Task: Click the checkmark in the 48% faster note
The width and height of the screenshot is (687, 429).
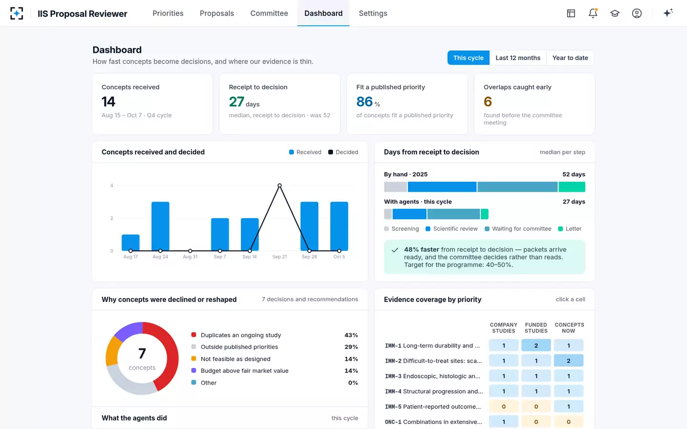Action: (395, 250)
